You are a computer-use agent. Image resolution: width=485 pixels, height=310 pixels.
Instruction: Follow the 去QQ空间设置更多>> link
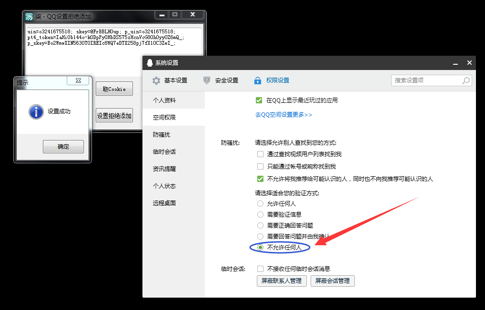click(283, 115)
